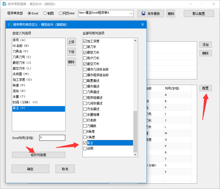This screenshot has height=189, width=220.
Task: Check the 余量粗精 checkbox
Action: tap(85, 115)
